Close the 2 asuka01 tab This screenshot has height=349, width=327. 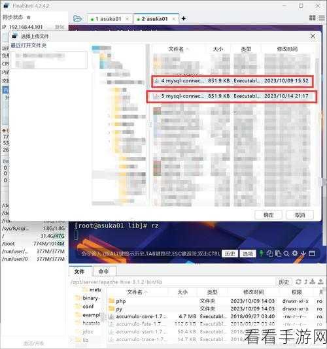(x=174, y=19)
